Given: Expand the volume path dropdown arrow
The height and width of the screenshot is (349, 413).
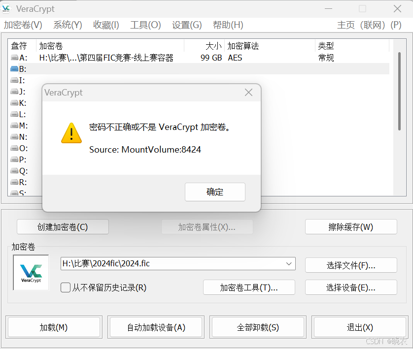Looking at the screenshot, I should tap(289, 263).
